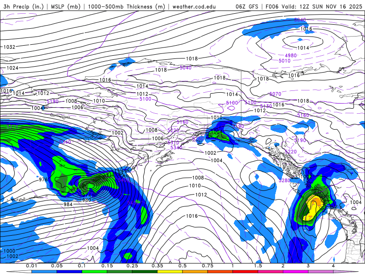
Task: Click the bright green 0.1 legend swatch
Action: (x=94, y=272)
